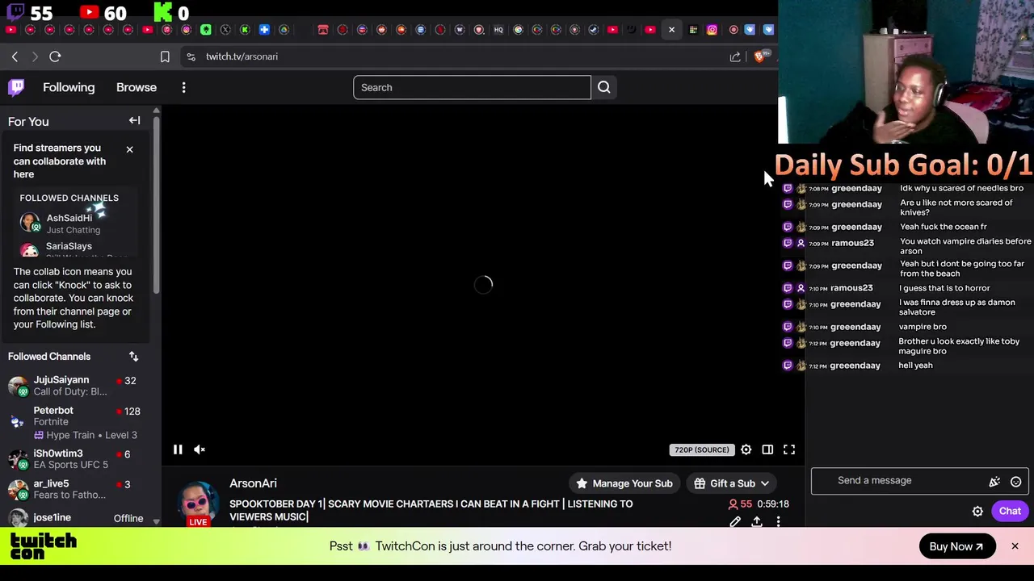The height and width of the screenshot is (581, 1034).
Task: Go back with browser back arrow
Action: [15, 56]
